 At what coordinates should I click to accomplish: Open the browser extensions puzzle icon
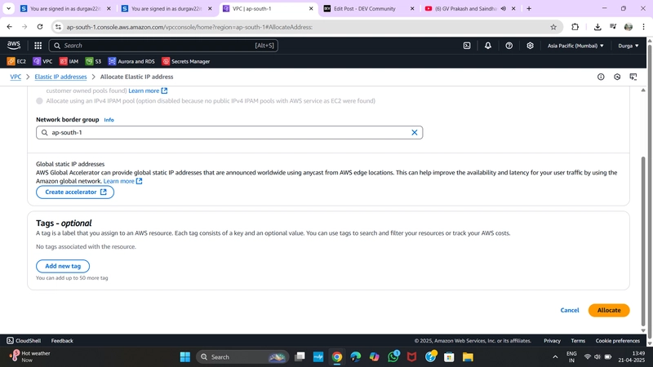575,27
